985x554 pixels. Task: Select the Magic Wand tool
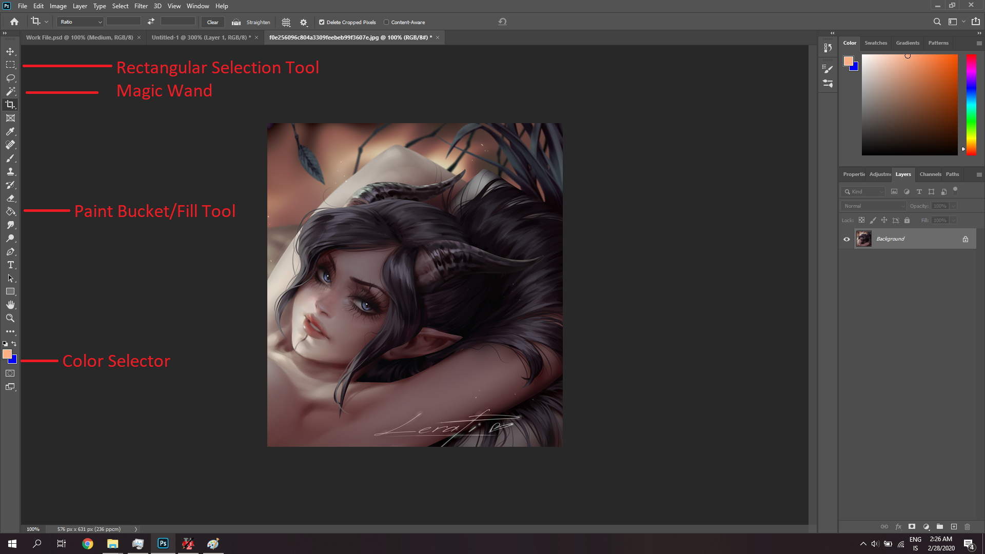tap(10, 91)
